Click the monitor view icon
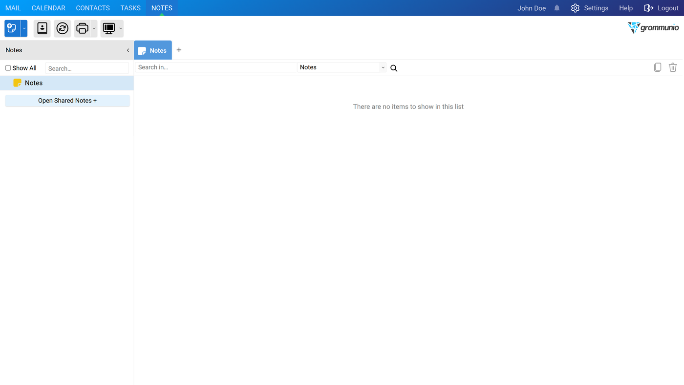 109,28
